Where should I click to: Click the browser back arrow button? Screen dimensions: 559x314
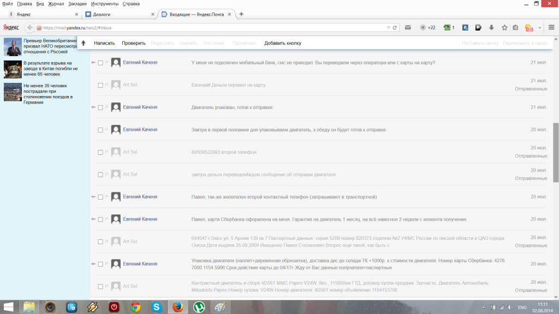(31, 27)
